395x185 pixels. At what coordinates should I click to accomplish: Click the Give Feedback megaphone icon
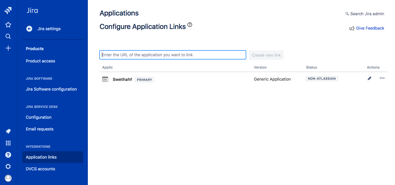pos(352,28)
